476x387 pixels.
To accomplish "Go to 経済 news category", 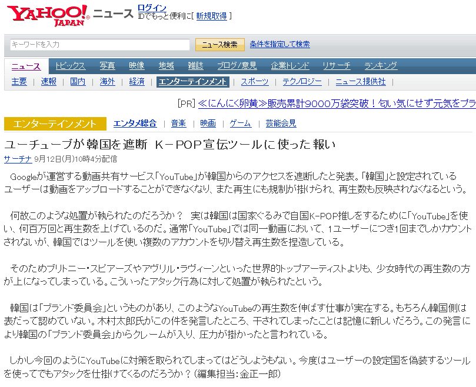I will point(137,82).
